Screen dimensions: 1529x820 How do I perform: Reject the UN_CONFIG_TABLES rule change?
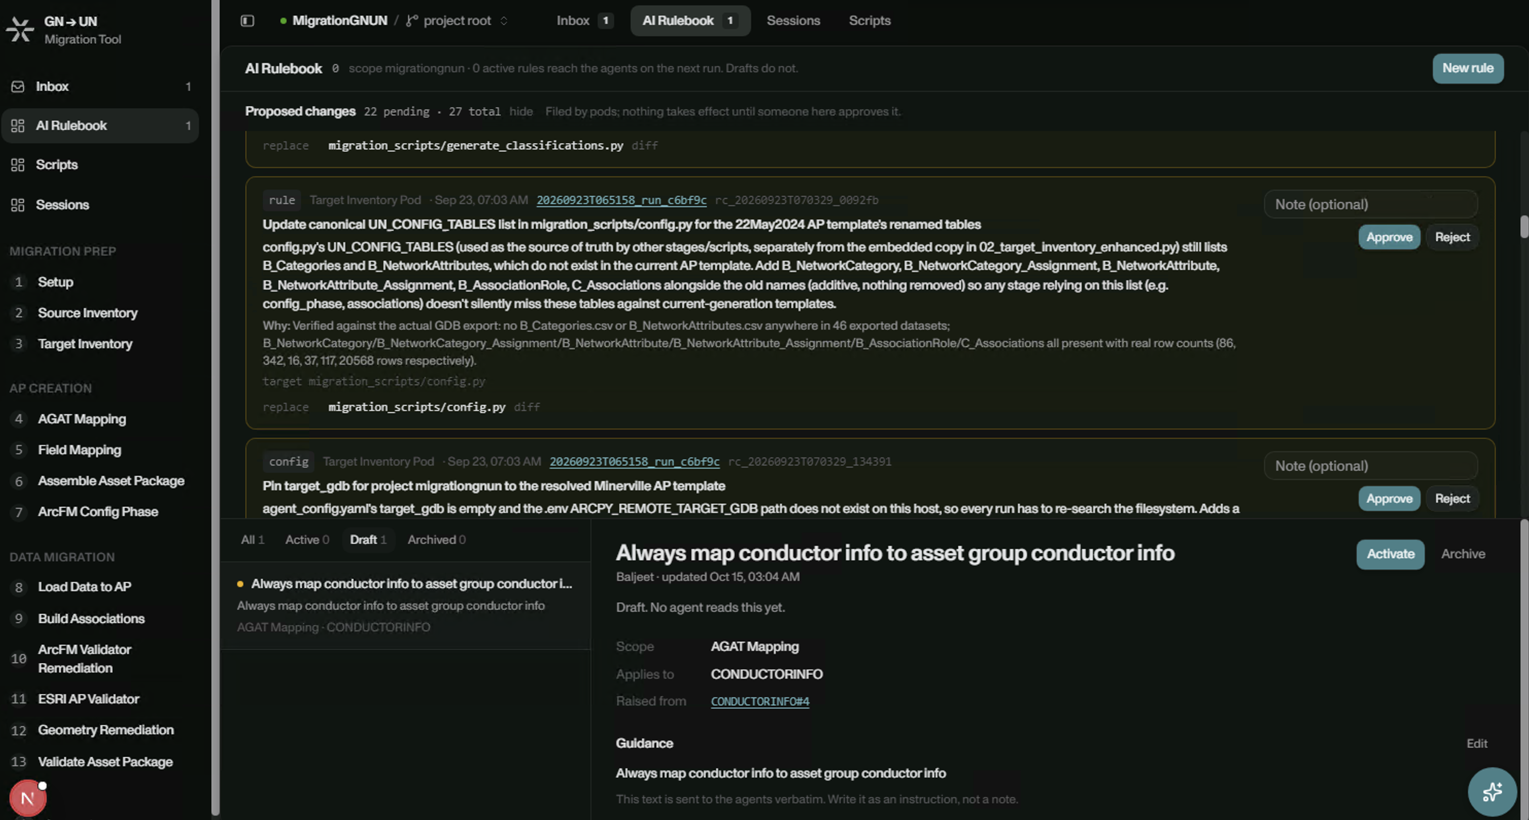point(1452,237)
